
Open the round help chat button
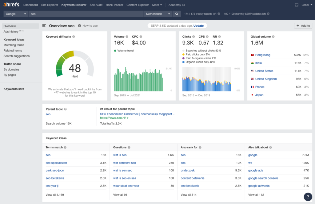click(x=308, y=197)
